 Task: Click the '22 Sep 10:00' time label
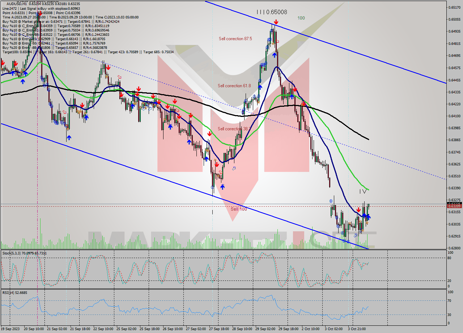click(103, 329)
